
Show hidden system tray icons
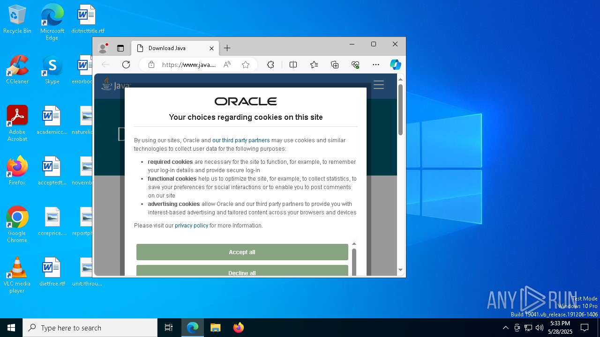click(505, 328)
